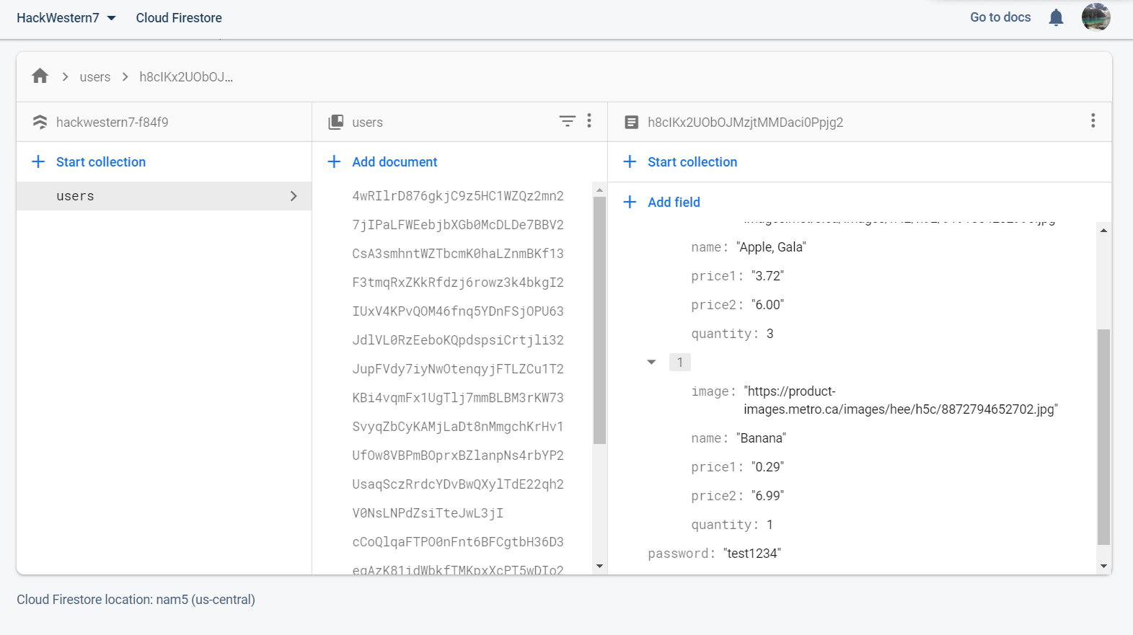The height and width of the screenshot is (635, 1133).
Task: Select document 4wRIlrD876gkjC9z5HC1WZQz2mn2
Action: tap(458, 196)
